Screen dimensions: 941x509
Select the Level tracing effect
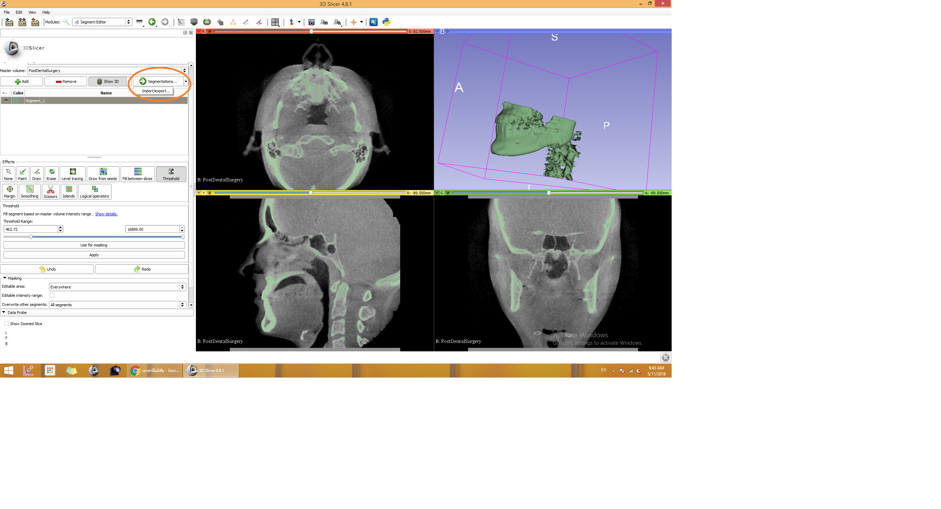(x=72, y=174)
